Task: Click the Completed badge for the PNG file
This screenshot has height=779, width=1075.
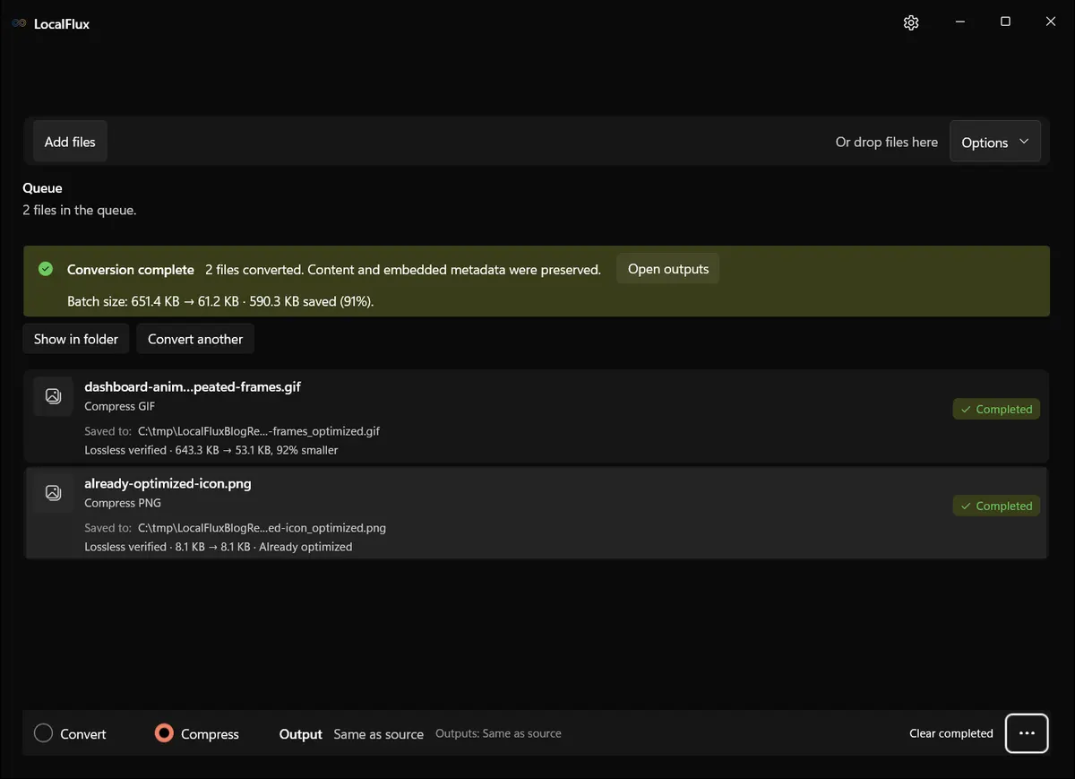Action: coord(996,506)
